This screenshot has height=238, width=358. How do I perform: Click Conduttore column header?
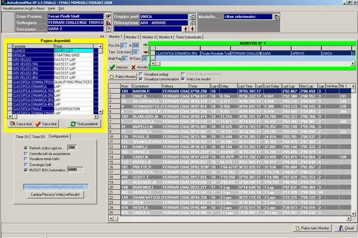coord(147,86)
